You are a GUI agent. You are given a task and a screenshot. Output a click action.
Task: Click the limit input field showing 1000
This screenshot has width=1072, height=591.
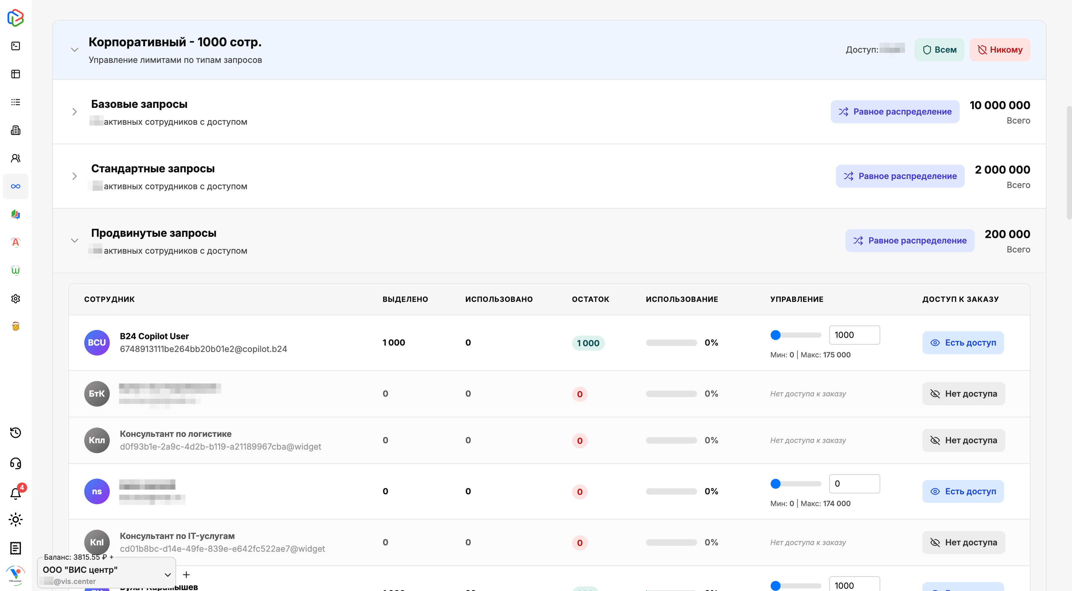pyautogui.click(x=854, y=335)
